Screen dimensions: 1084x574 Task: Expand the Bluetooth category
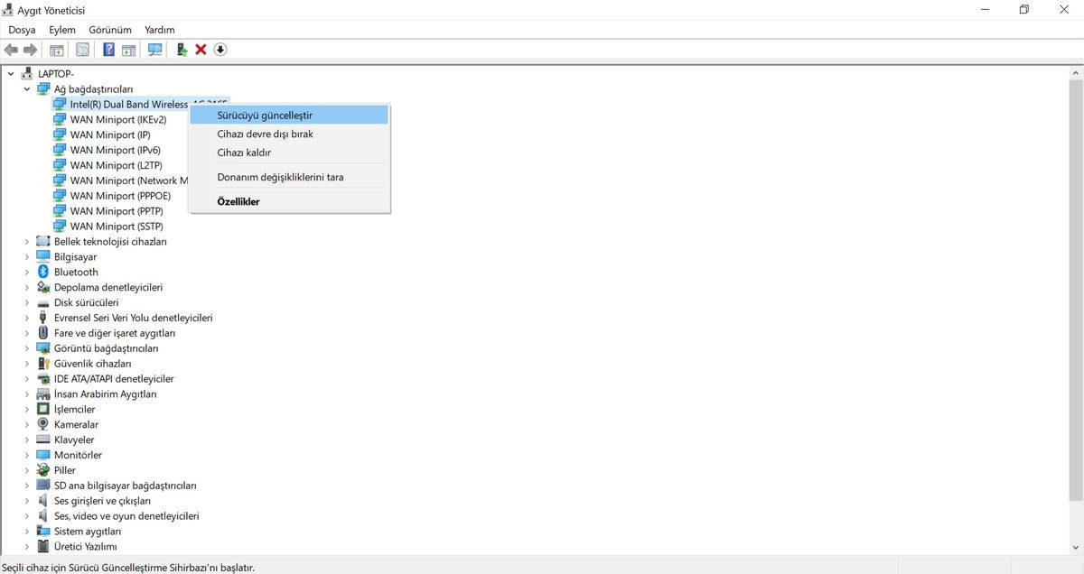coord(25,272)
